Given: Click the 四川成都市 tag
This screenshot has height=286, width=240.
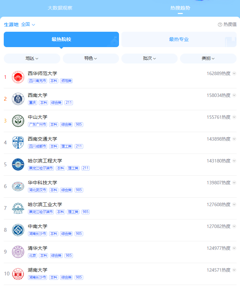Looking at the screenshot, I should click(37, 146).
